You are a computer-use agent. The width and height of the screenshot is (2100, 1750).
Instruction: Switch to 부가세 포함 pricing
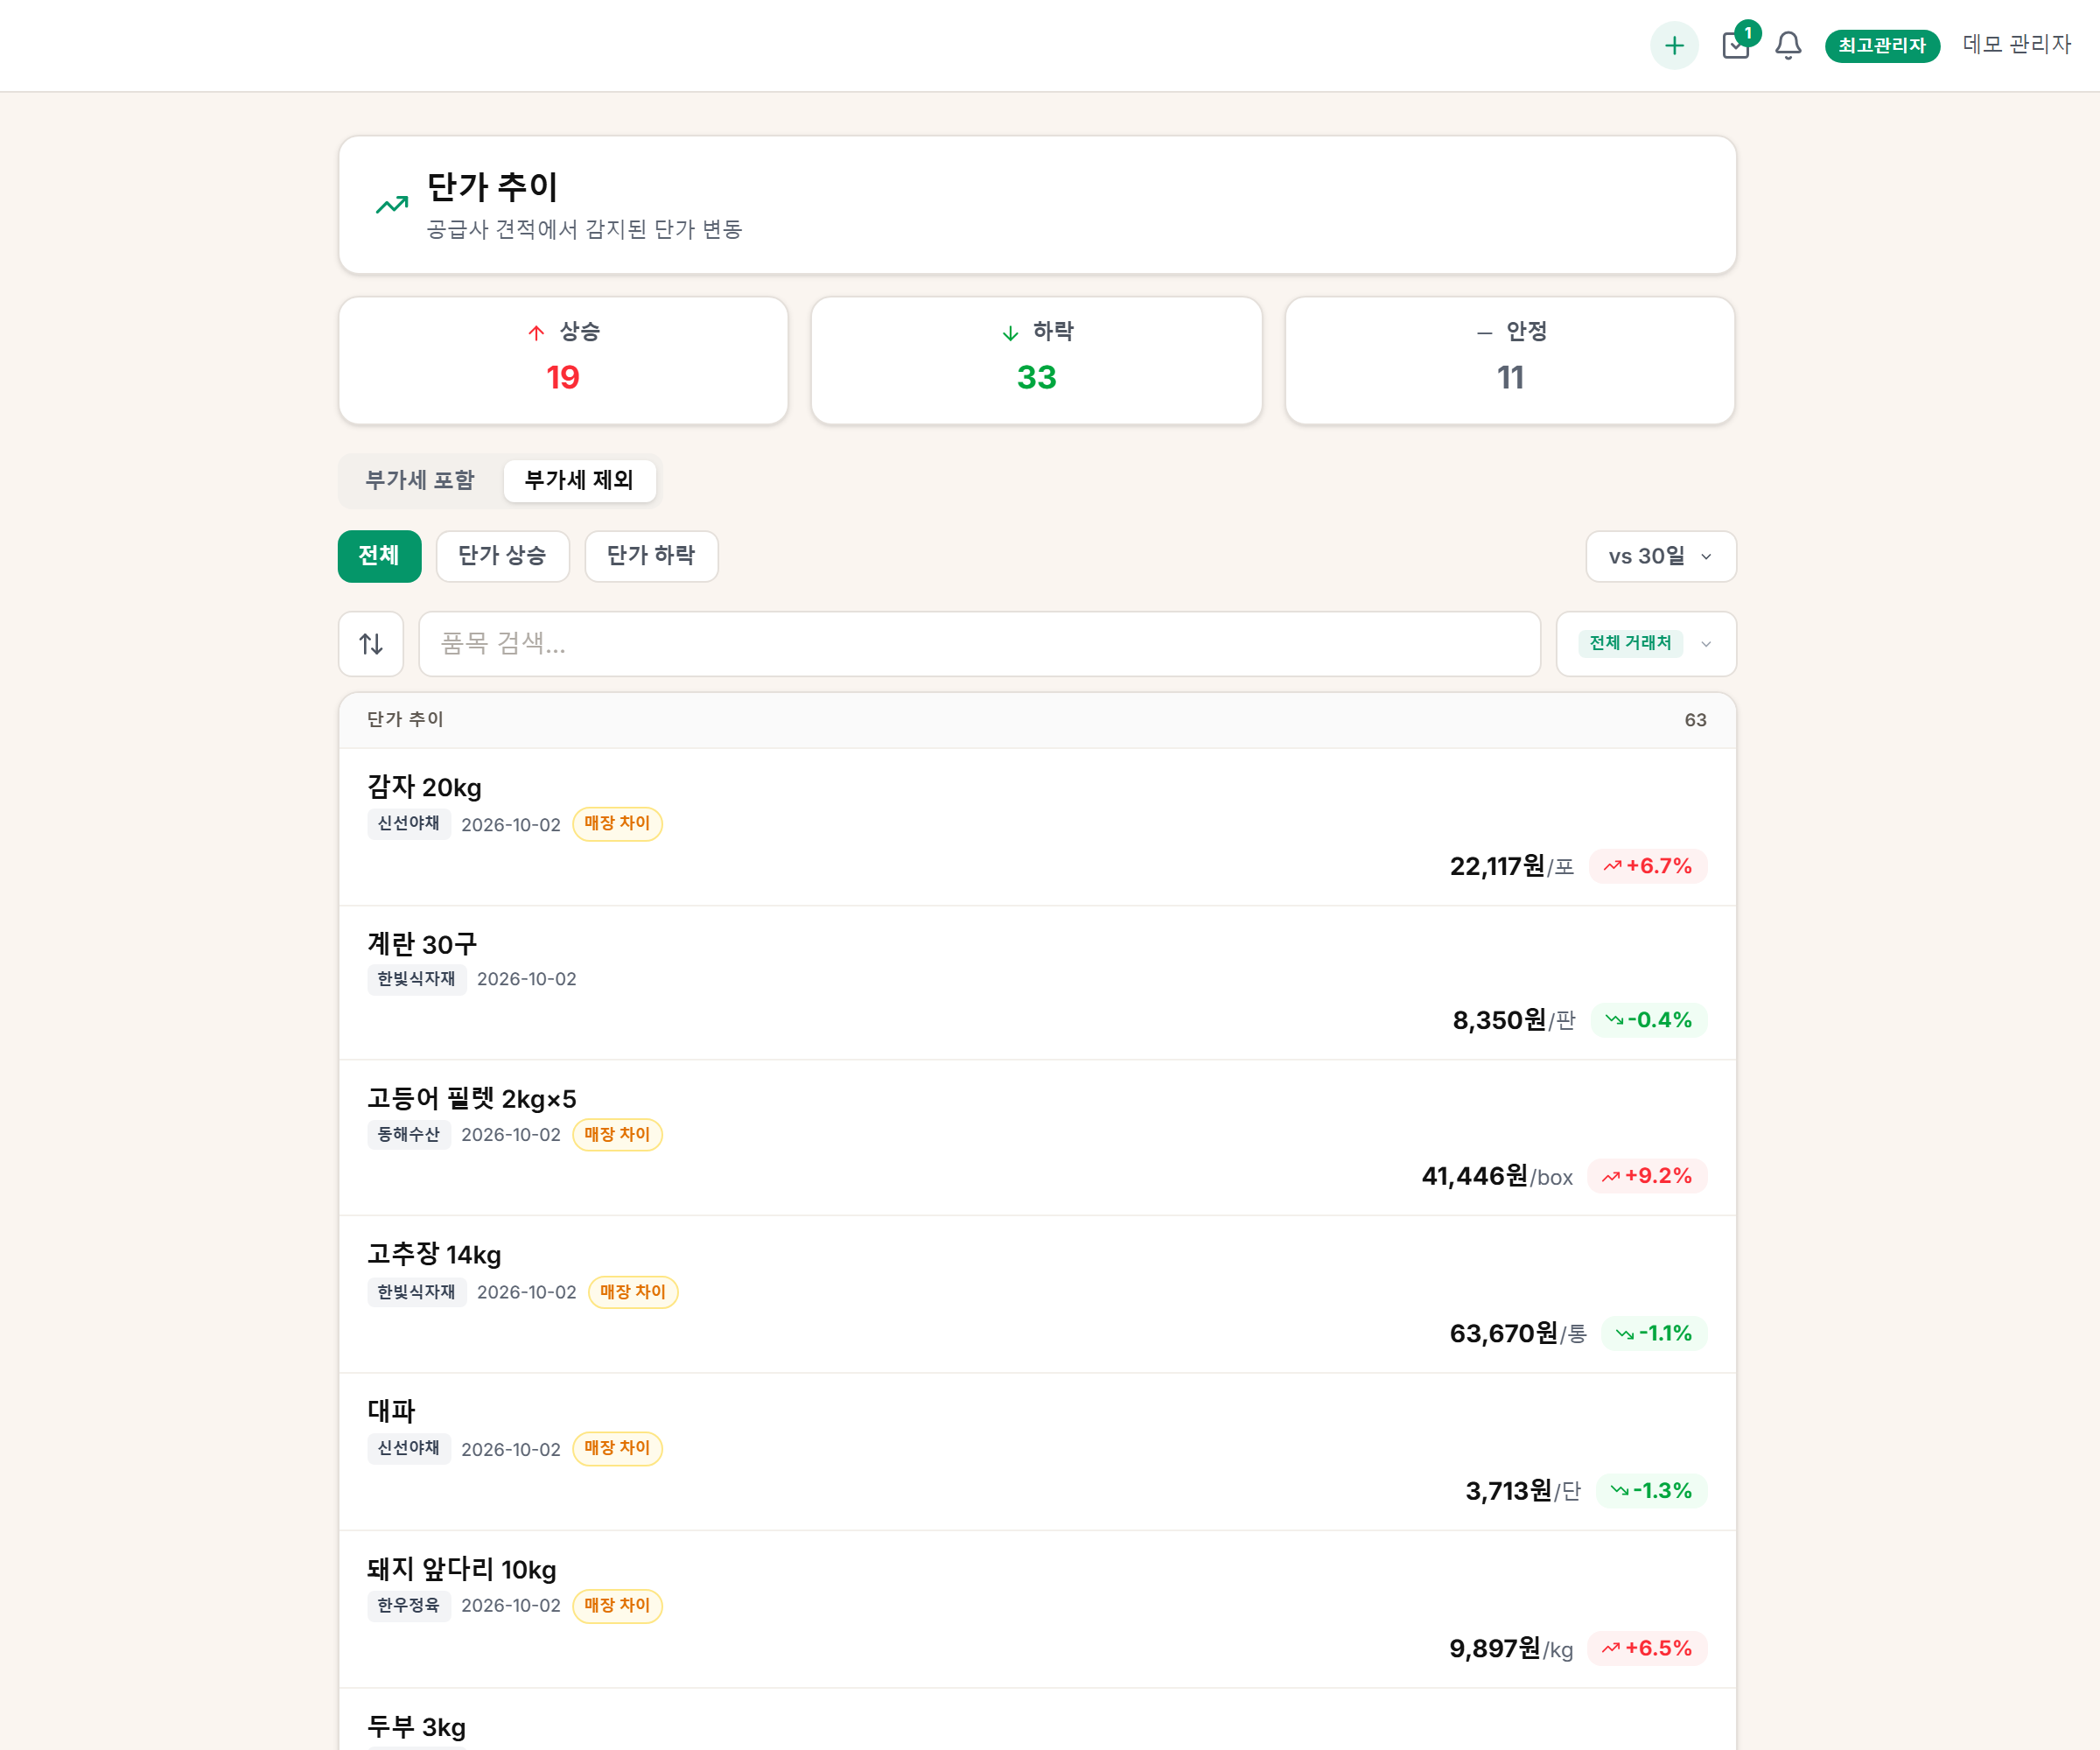coord(420,481)
